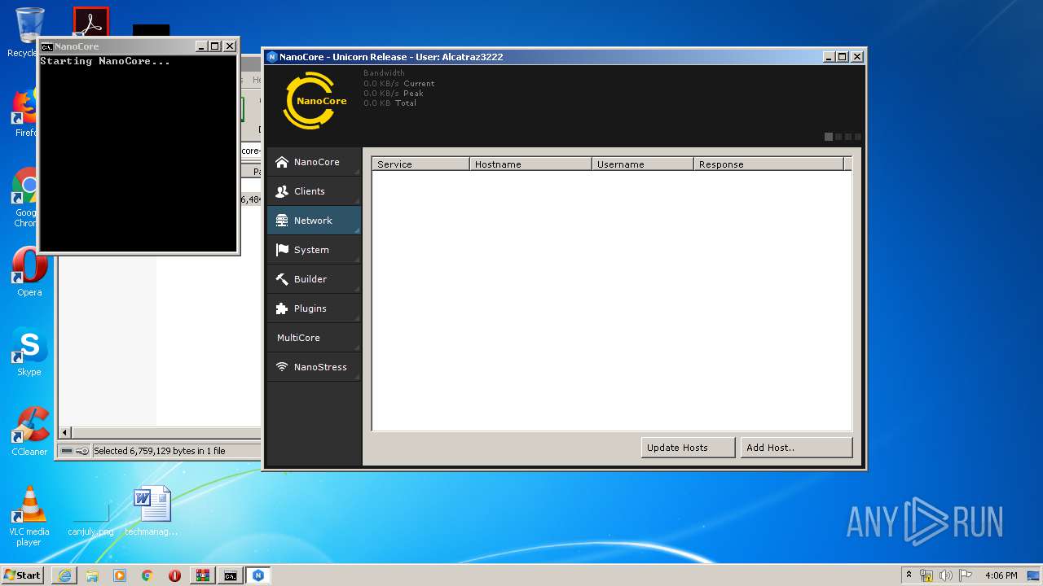Click the NanoCore title bar N icon
Image resolution: width=1043 pixels, height=586 pixels.
point(272,57)
